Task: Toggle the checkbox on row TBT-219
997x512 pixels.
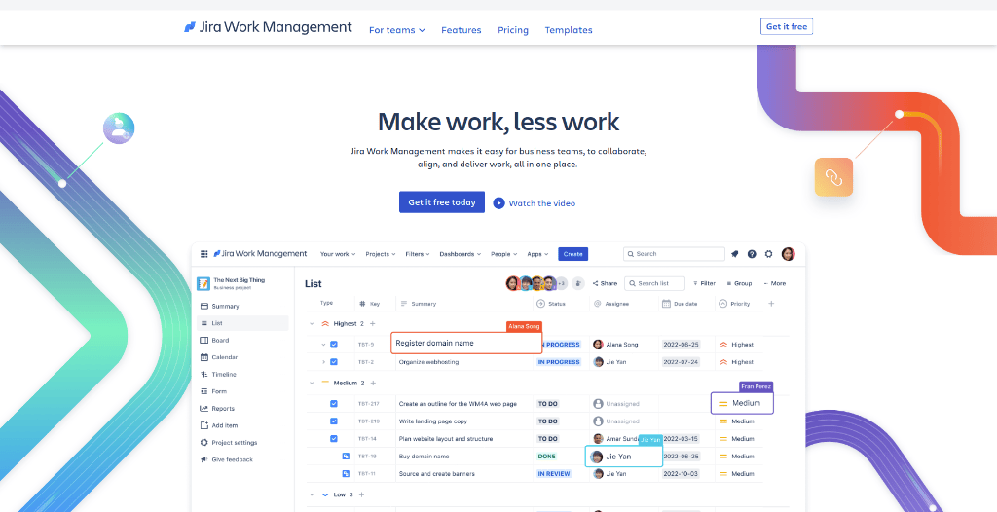Action: click(334, 421)
